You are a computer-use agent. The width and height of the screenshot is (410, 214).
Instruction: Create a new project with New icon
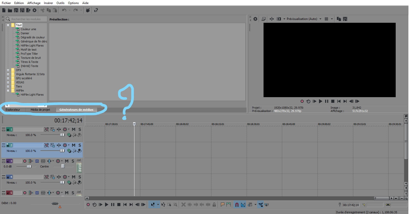point(4,10)
